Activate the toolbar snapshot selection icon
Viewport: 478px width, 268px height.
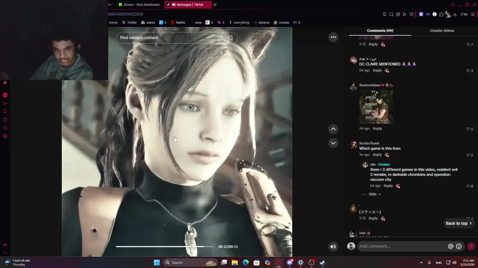coord(391,15)
